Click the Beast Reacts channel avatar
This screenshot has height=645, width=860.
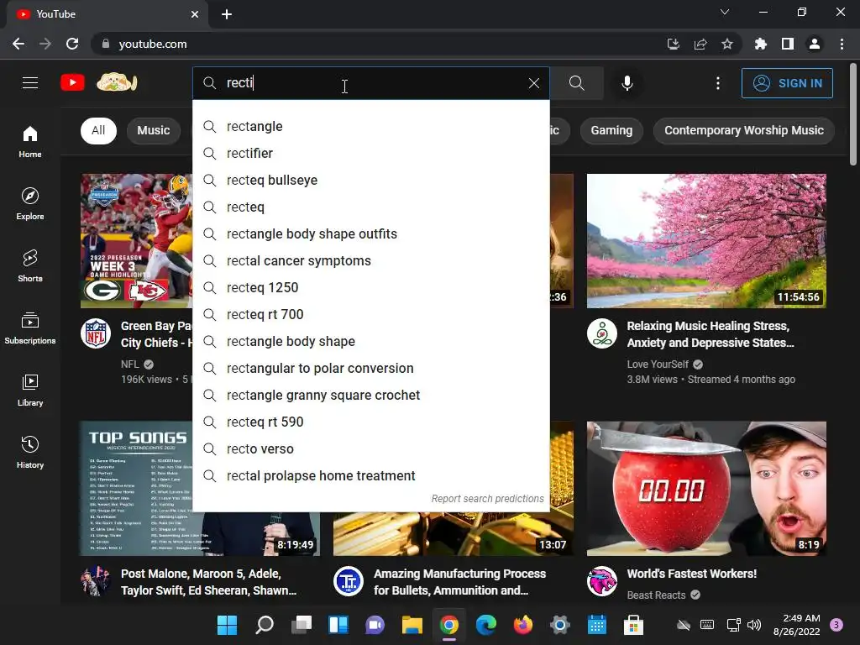(x=601, y=581)
